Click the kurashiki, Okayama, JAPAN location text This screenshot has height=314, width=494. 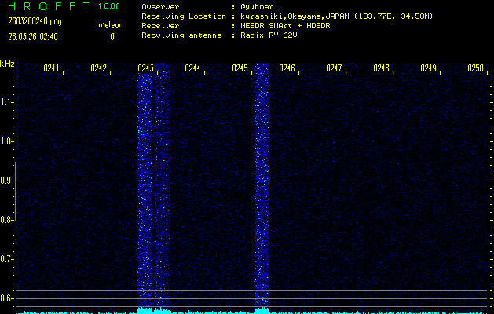337,16
